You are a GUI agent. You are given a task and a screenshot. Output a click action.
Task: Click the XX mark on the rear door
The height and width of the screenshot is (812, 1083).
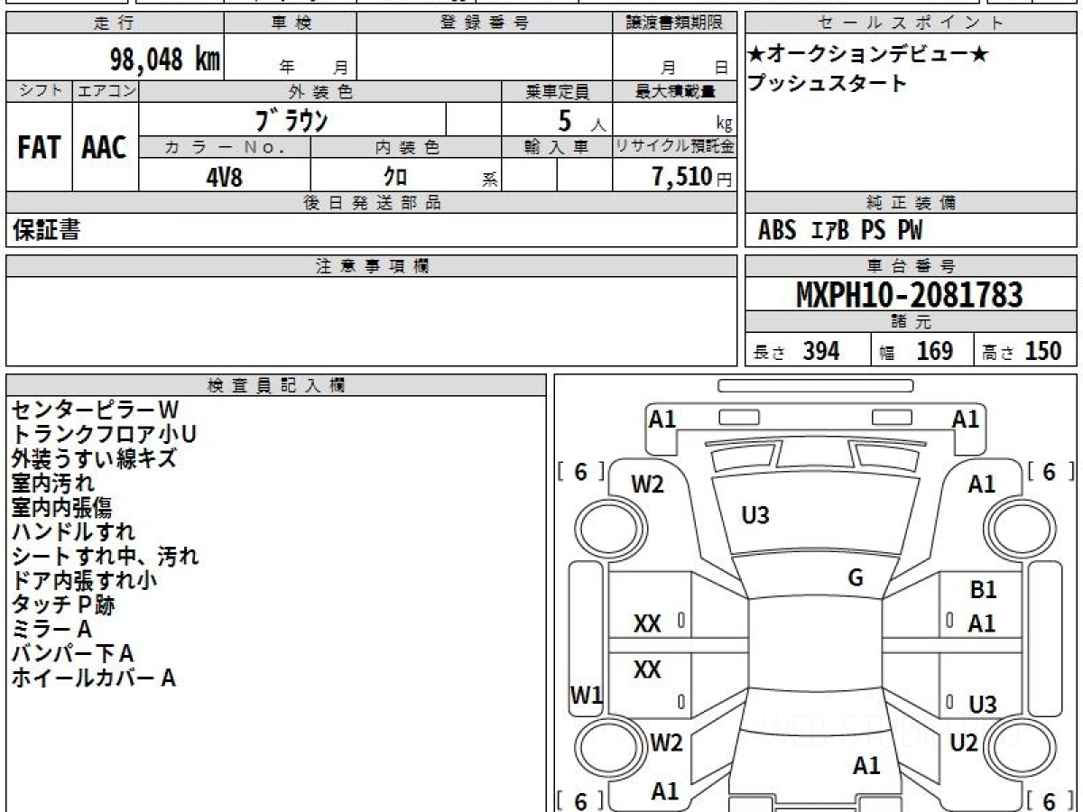coord(647,669)
